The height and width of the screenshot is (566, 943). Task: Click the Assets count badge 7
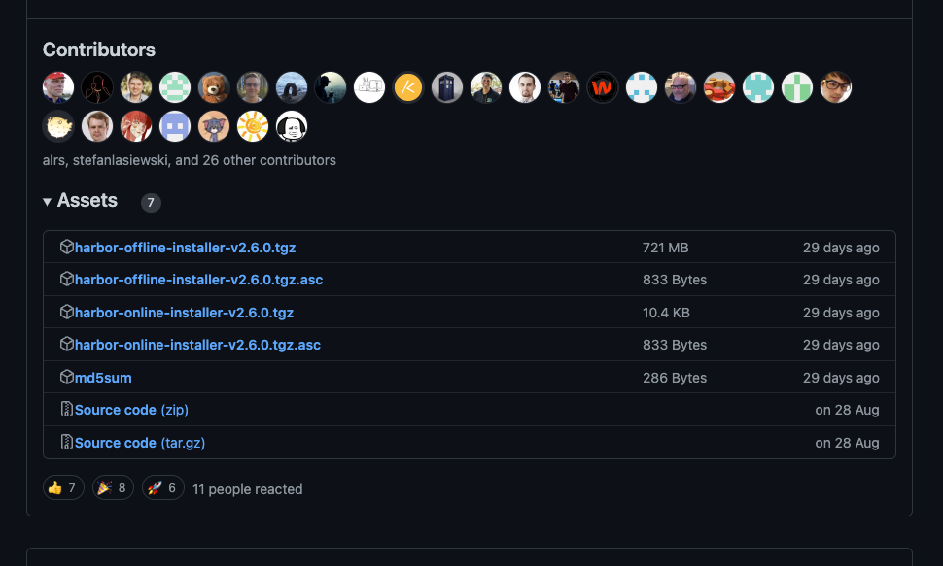(151, 203)
